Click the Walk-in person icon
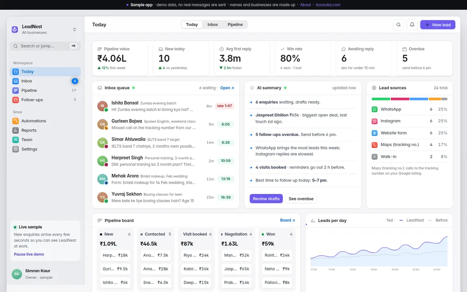Screen dimensions: 467x292 [374, 156]
